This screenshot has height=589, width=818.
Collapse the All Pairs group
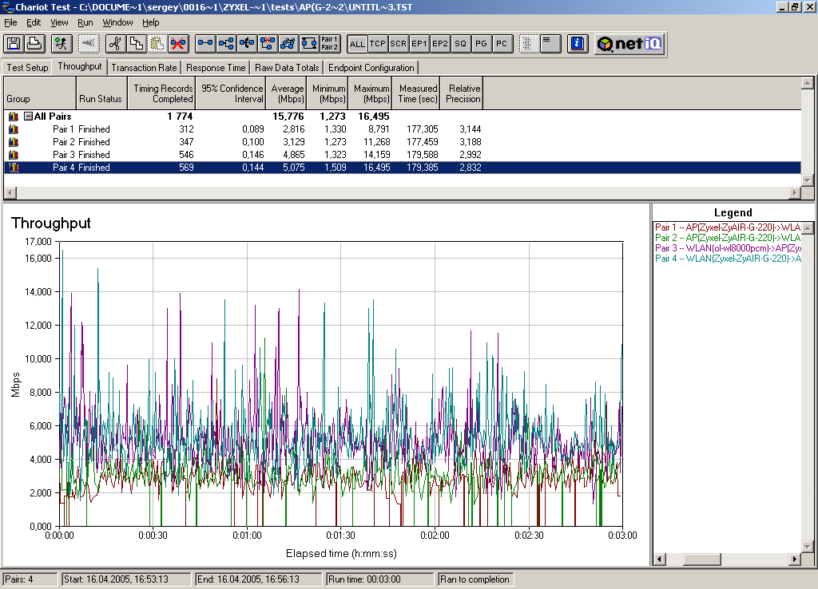point(28,117)
